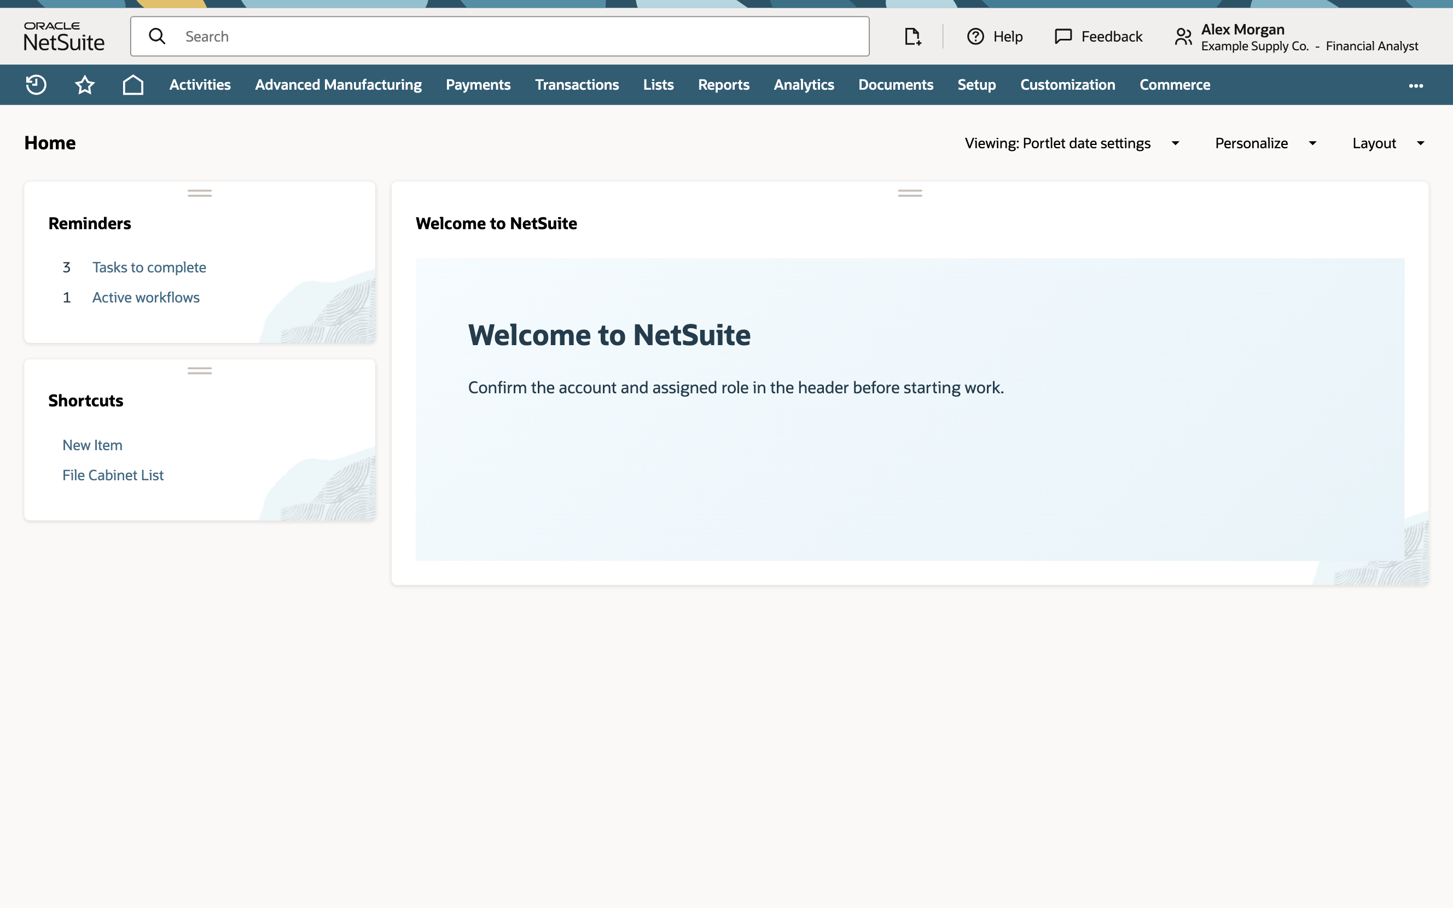Click the File Cabinet List shortcut

113,475
